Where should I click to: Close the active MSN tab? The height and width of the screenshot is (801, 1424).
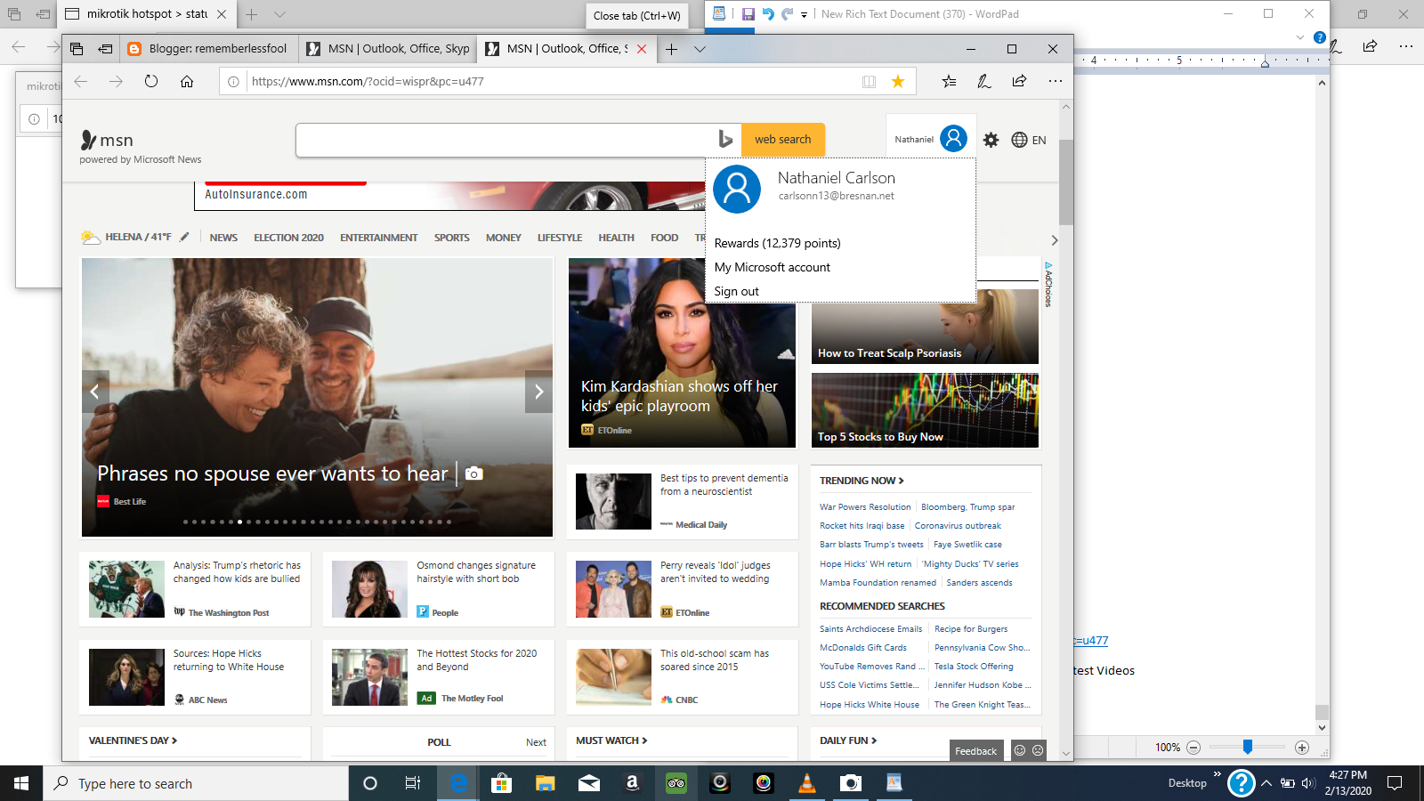click(643, 49)
